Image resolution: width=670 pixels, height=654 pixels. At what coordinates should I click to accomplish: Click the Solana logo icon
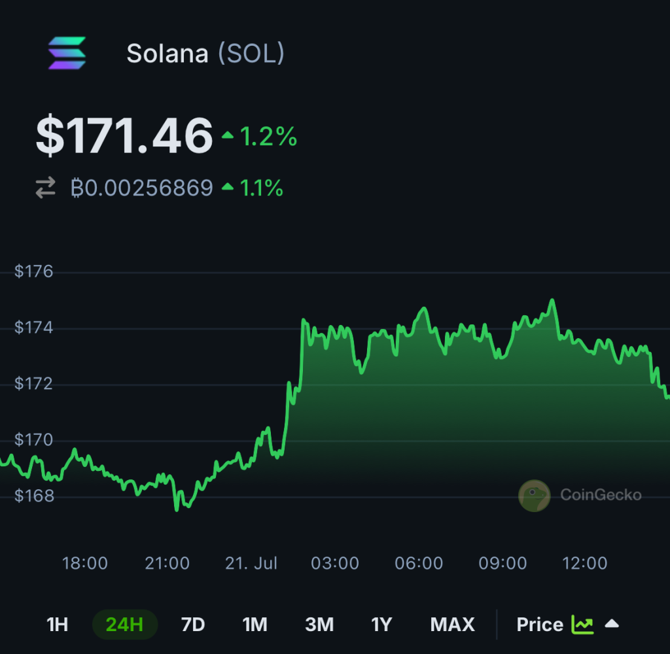pos(67,53)
